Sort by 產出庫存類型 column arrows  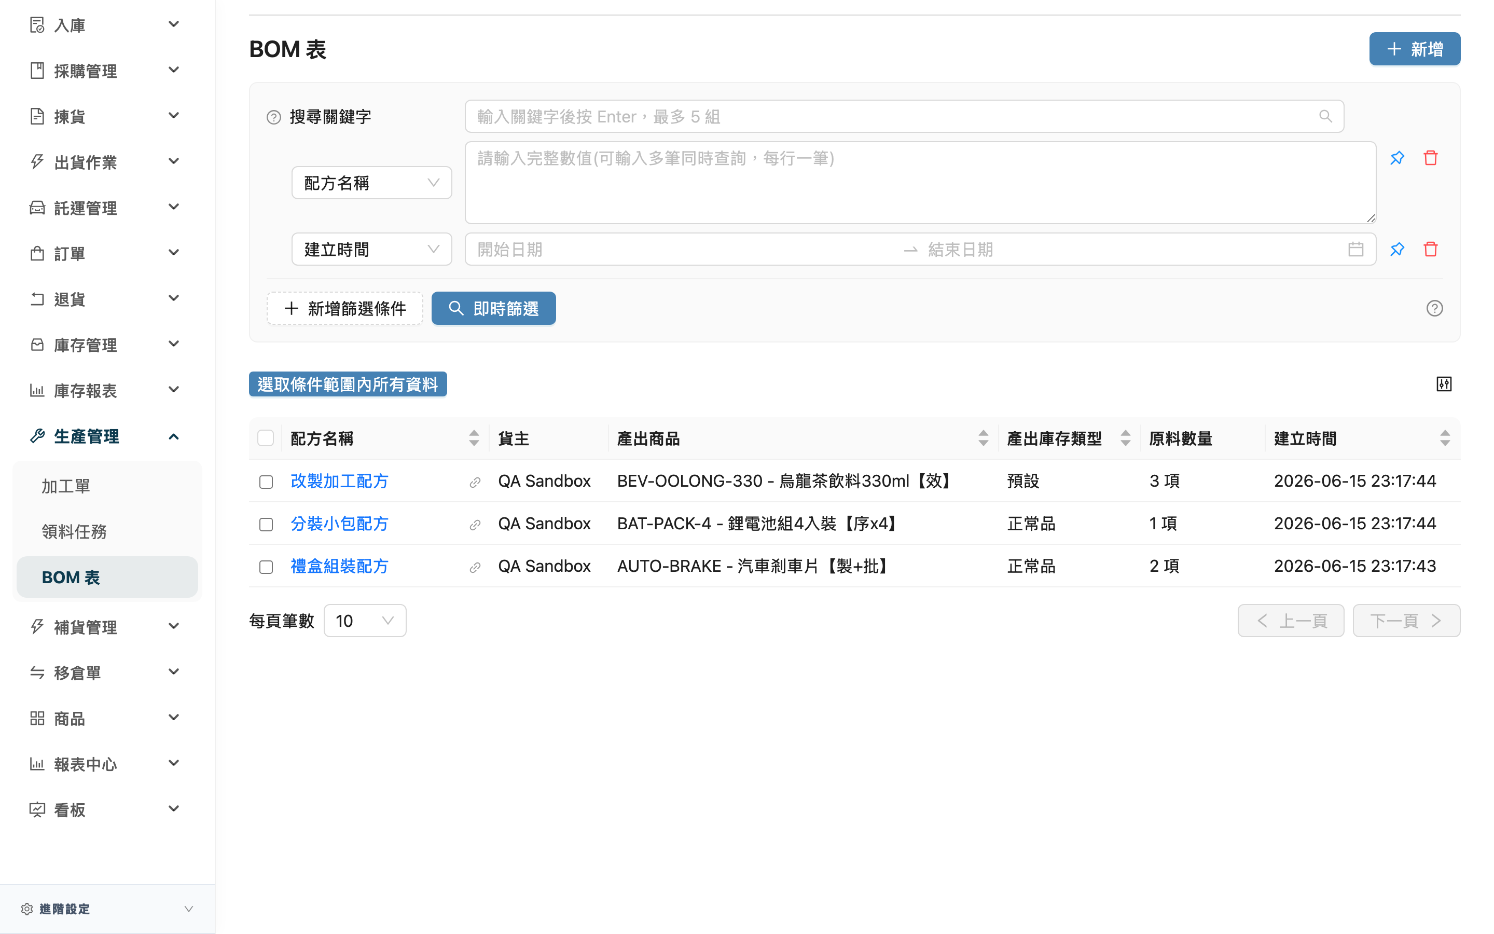pos(1125,438)
